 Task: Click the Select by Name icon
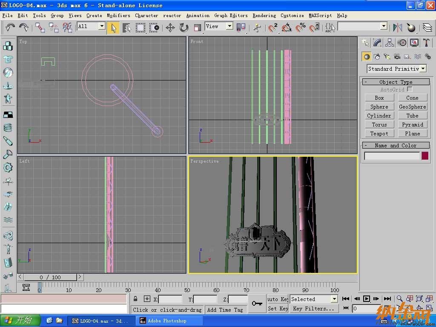(126, 28)
